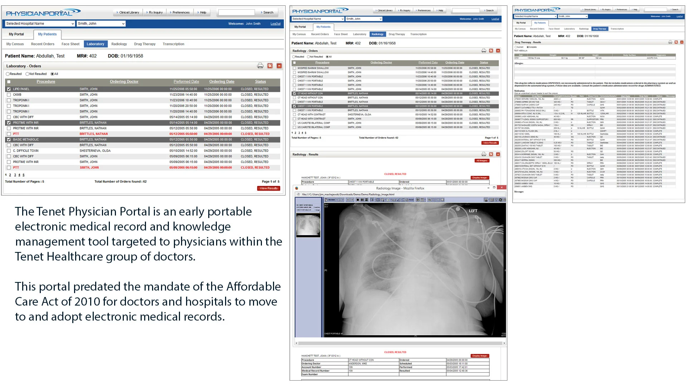Image resolution: width=687 pixels, height=386 pixels.
Task: Switch to the Radiology tab
Action: click(119, 44)
